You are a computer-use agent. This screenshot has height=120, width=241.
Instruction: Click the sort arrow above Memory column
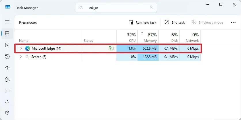[142, 33]
